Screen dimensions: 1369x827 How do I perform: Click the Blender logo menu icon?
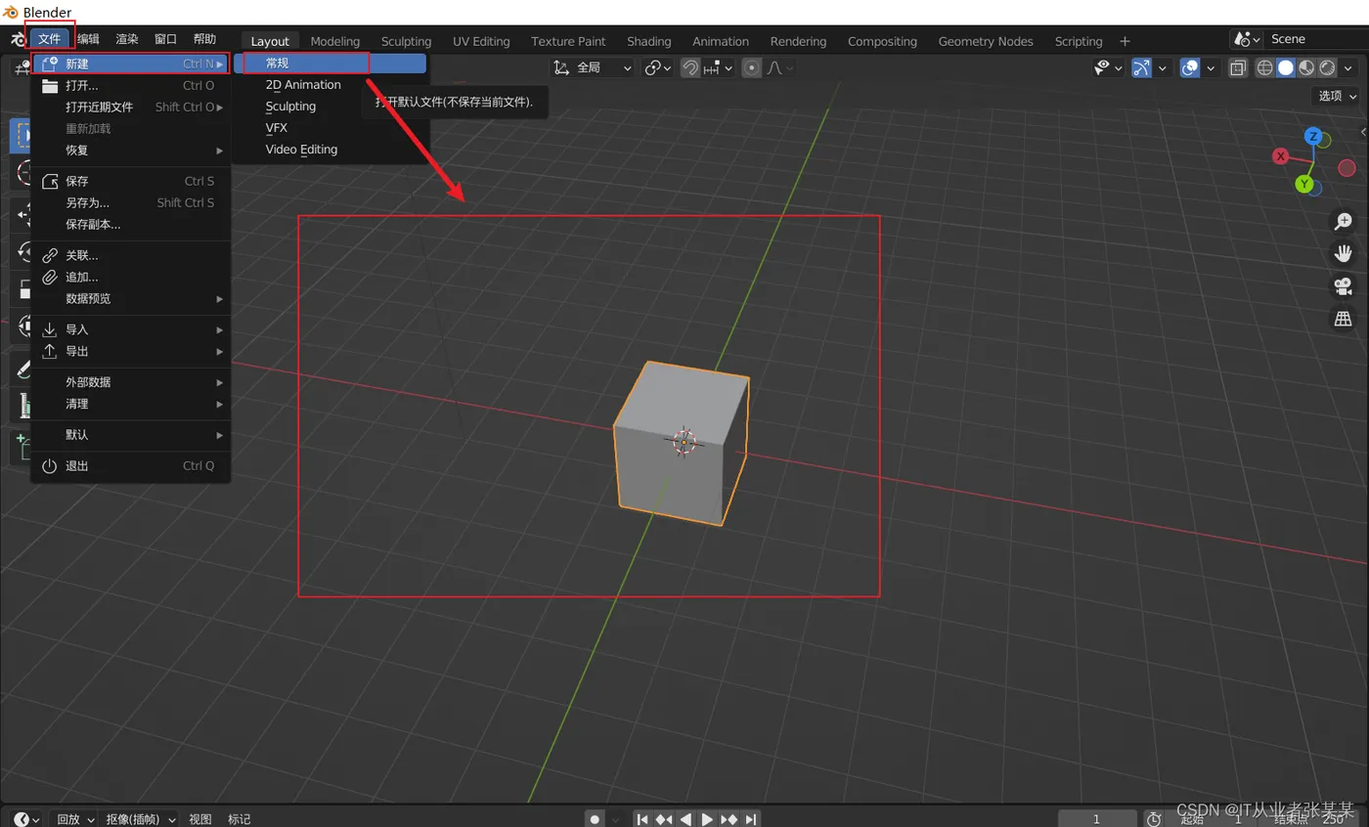pos(17,39)
